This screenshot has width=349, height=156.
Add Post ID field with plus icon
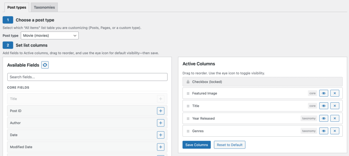point(161,111)
